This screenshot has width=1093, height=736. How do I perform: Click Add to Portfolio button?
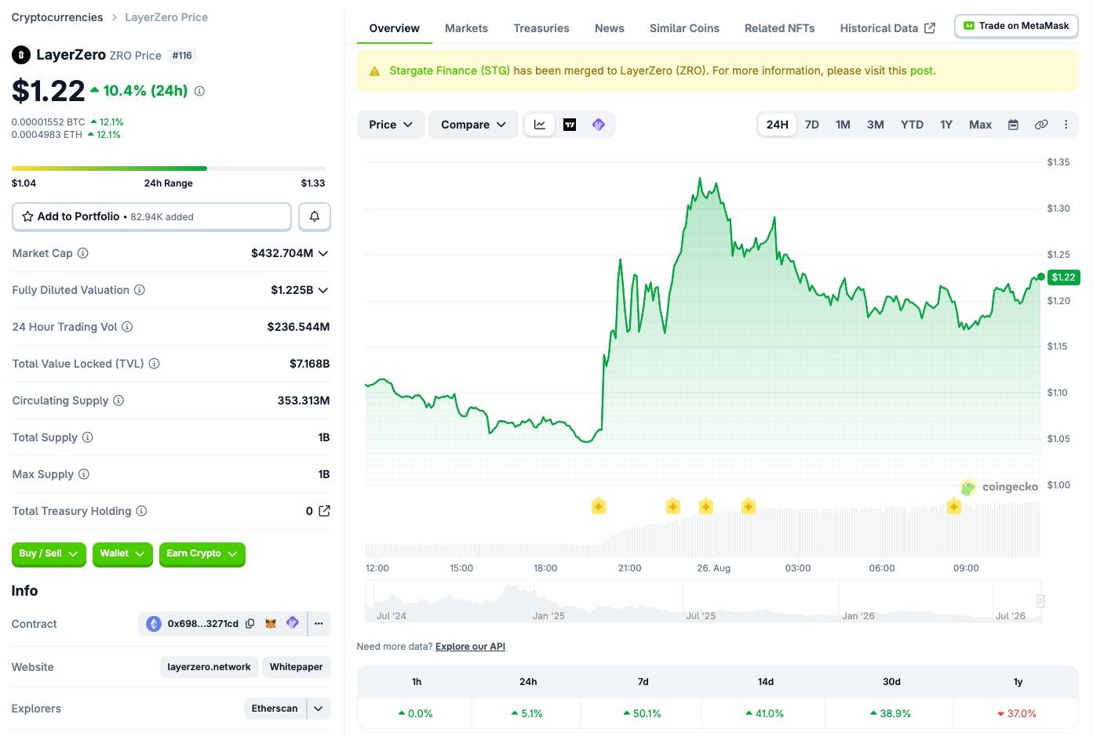(151, 216)
